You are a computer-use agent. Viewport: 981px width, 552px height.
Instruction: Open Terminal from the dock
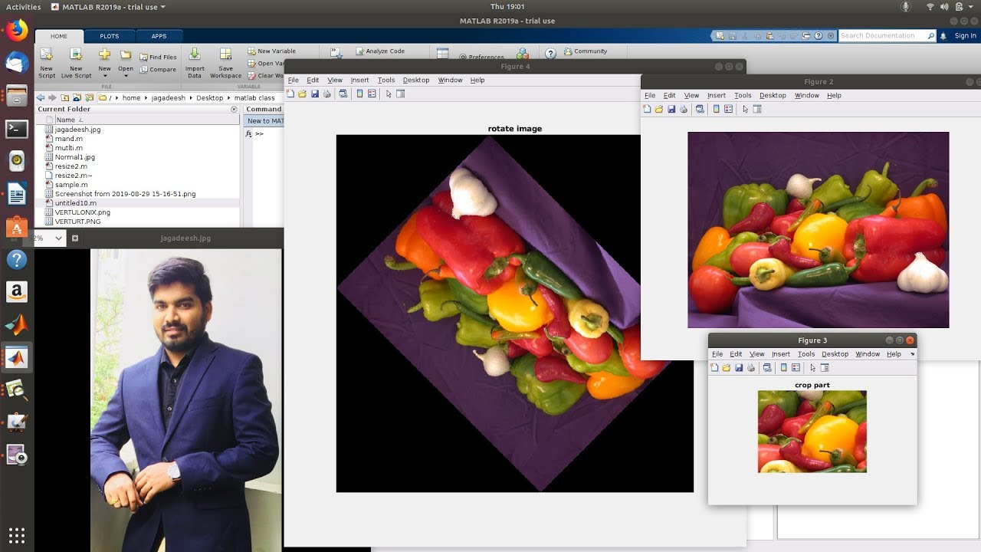coord(17,129)
